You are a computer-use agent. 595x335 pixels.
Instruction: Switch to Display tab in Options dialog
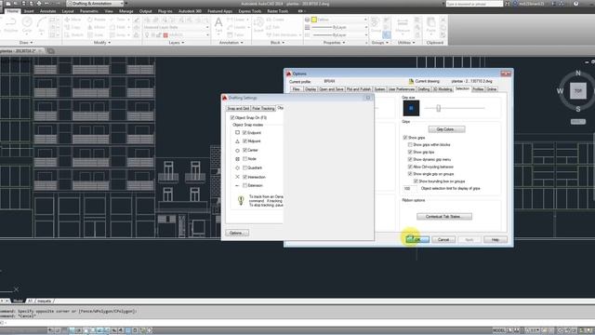[x=311, y=89]
